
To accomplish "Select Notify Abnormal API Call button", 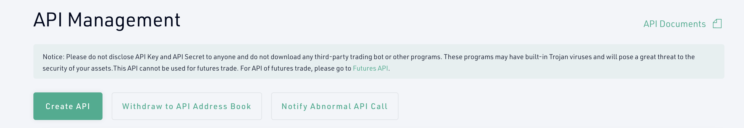I will click(335, 106).
